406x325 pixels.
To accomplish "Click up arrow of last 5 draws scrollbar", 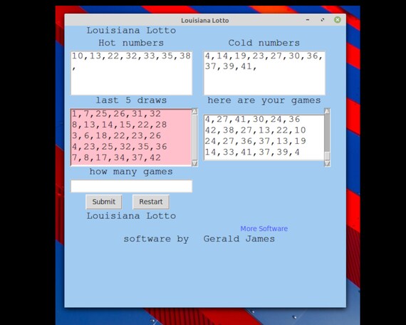I will [x=194, y=111].
